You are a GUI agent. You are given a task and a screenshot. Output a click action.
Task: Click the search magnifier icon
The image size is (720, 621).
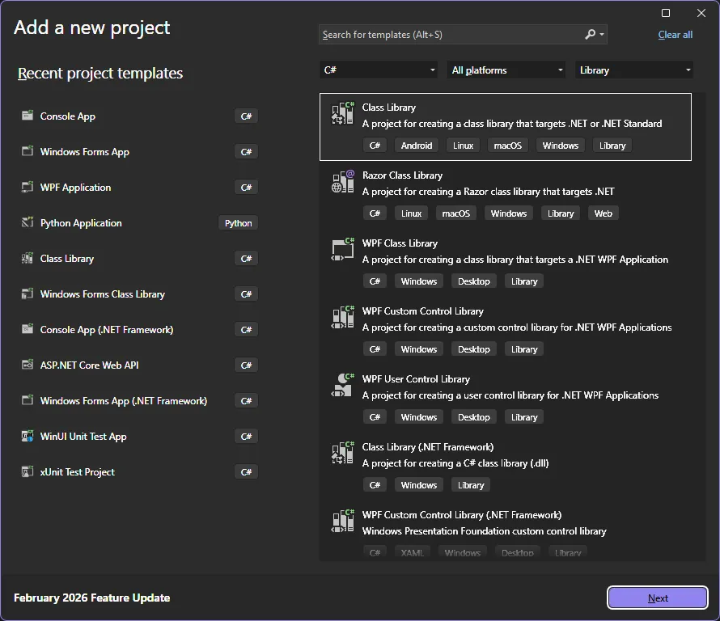click(590, 35)
